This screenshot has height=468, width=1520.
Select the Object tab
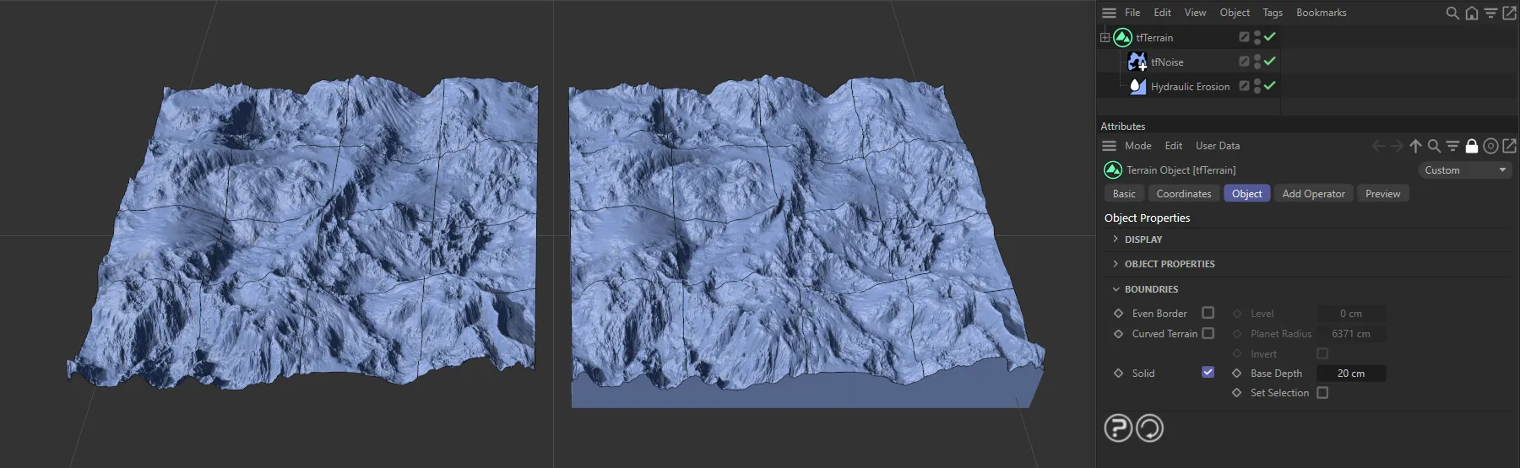point(1246,194)
